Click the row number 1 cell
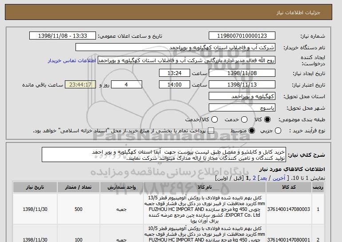 point(318,209)
